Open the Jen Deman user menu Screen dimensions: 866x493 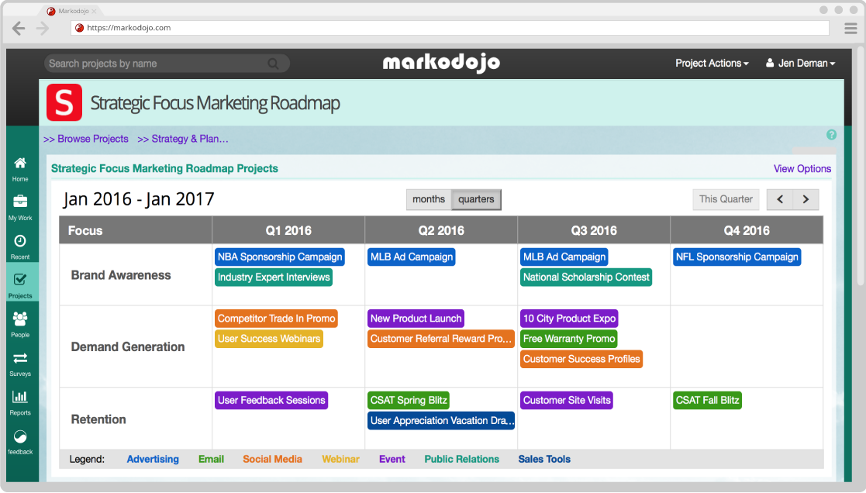[800, 64]
